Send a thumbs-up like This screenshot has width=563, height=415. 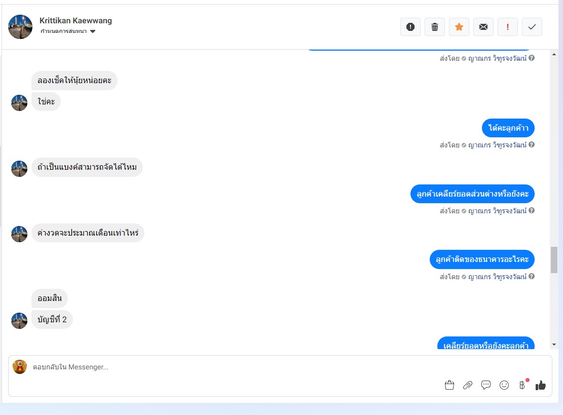[540, 385]
